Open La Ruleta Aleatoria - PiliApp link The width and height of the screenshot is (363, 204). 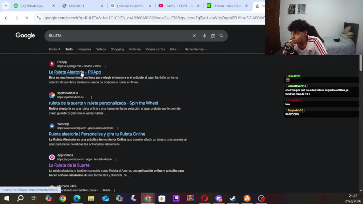click(x=75, y=72)
